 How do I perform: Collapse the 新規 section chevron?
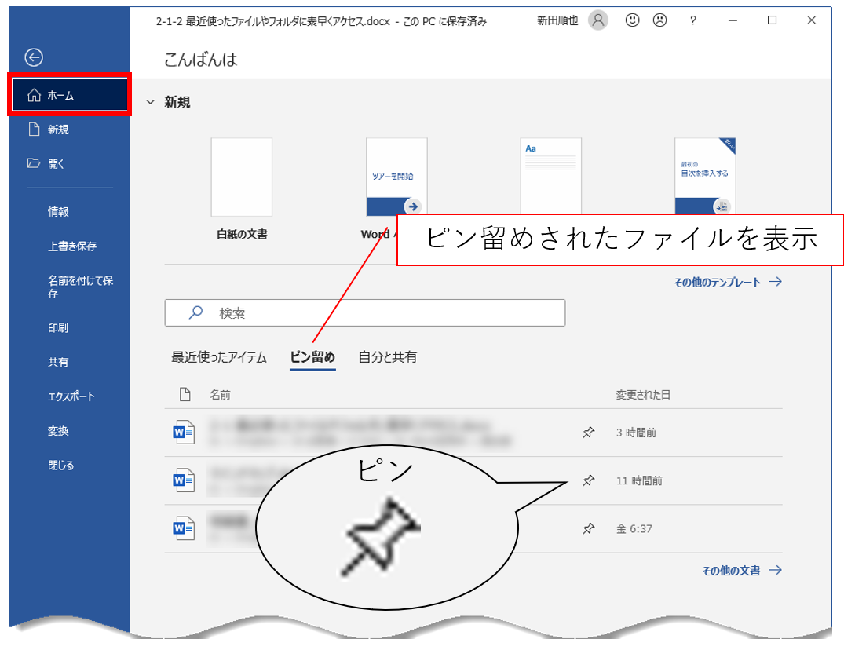tap(149, 102)
